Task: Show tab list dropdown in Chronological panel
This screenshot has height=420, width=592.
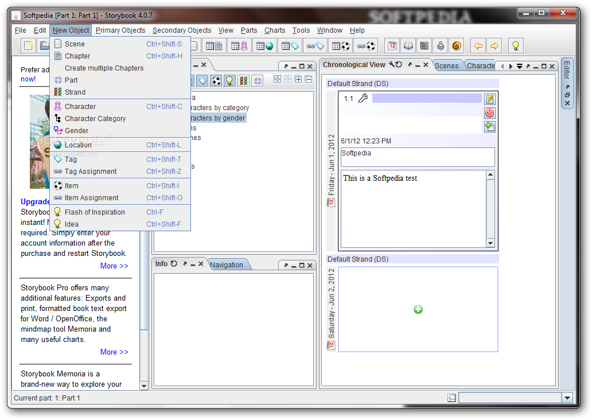Action: coord(519,66)
